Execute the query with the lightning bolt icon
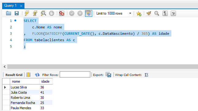Image resolution: width=198 pixels, height=111 pixels. point(27,13)
